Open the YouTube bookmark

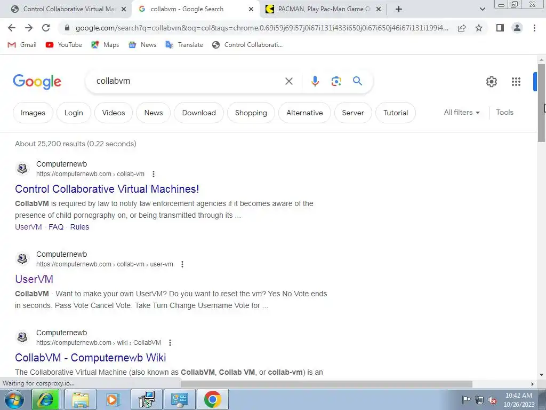tap(64, 45)
